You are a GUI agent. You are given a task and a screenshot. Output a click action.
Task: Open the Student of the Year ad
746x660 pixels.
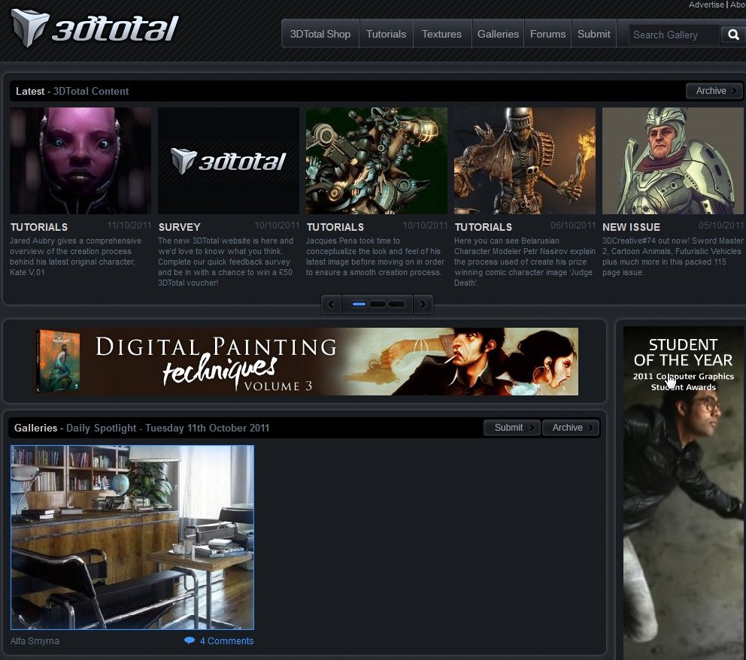(683, 492)
